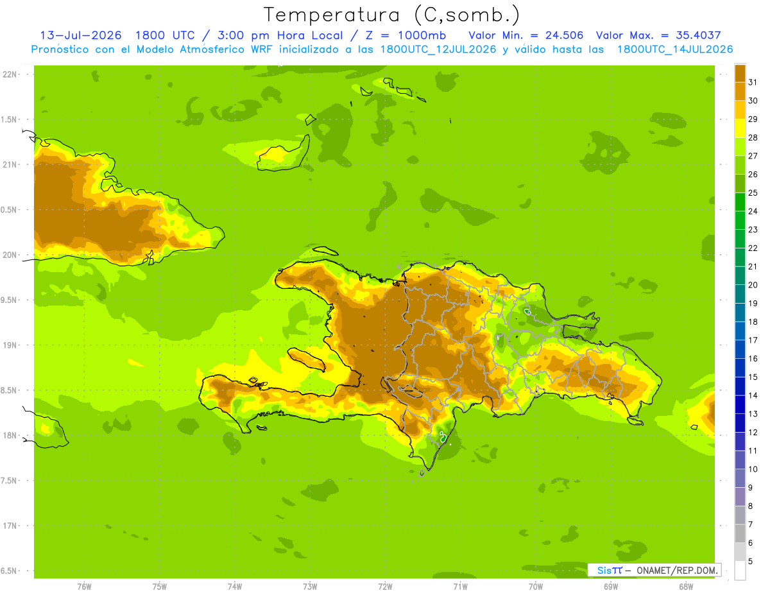Click the '73W' longitude axis label
The image size is (770, 595).
(310, 586)
